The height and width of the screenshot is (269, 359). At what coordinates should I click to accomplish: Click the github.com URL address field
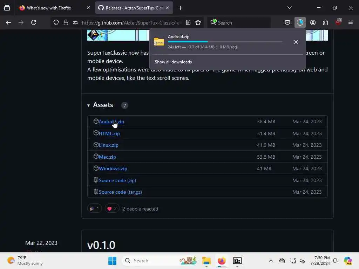tap(132, 23)
